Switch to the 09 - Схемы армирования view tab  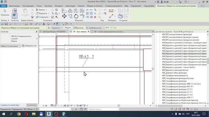[x=109, y=32]
